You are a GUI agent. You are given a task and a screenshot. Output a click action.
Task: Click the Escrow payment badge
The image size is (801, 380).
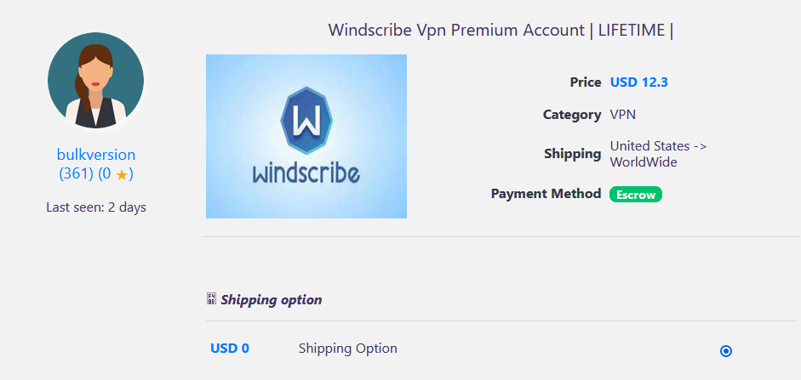pos(635,195)
